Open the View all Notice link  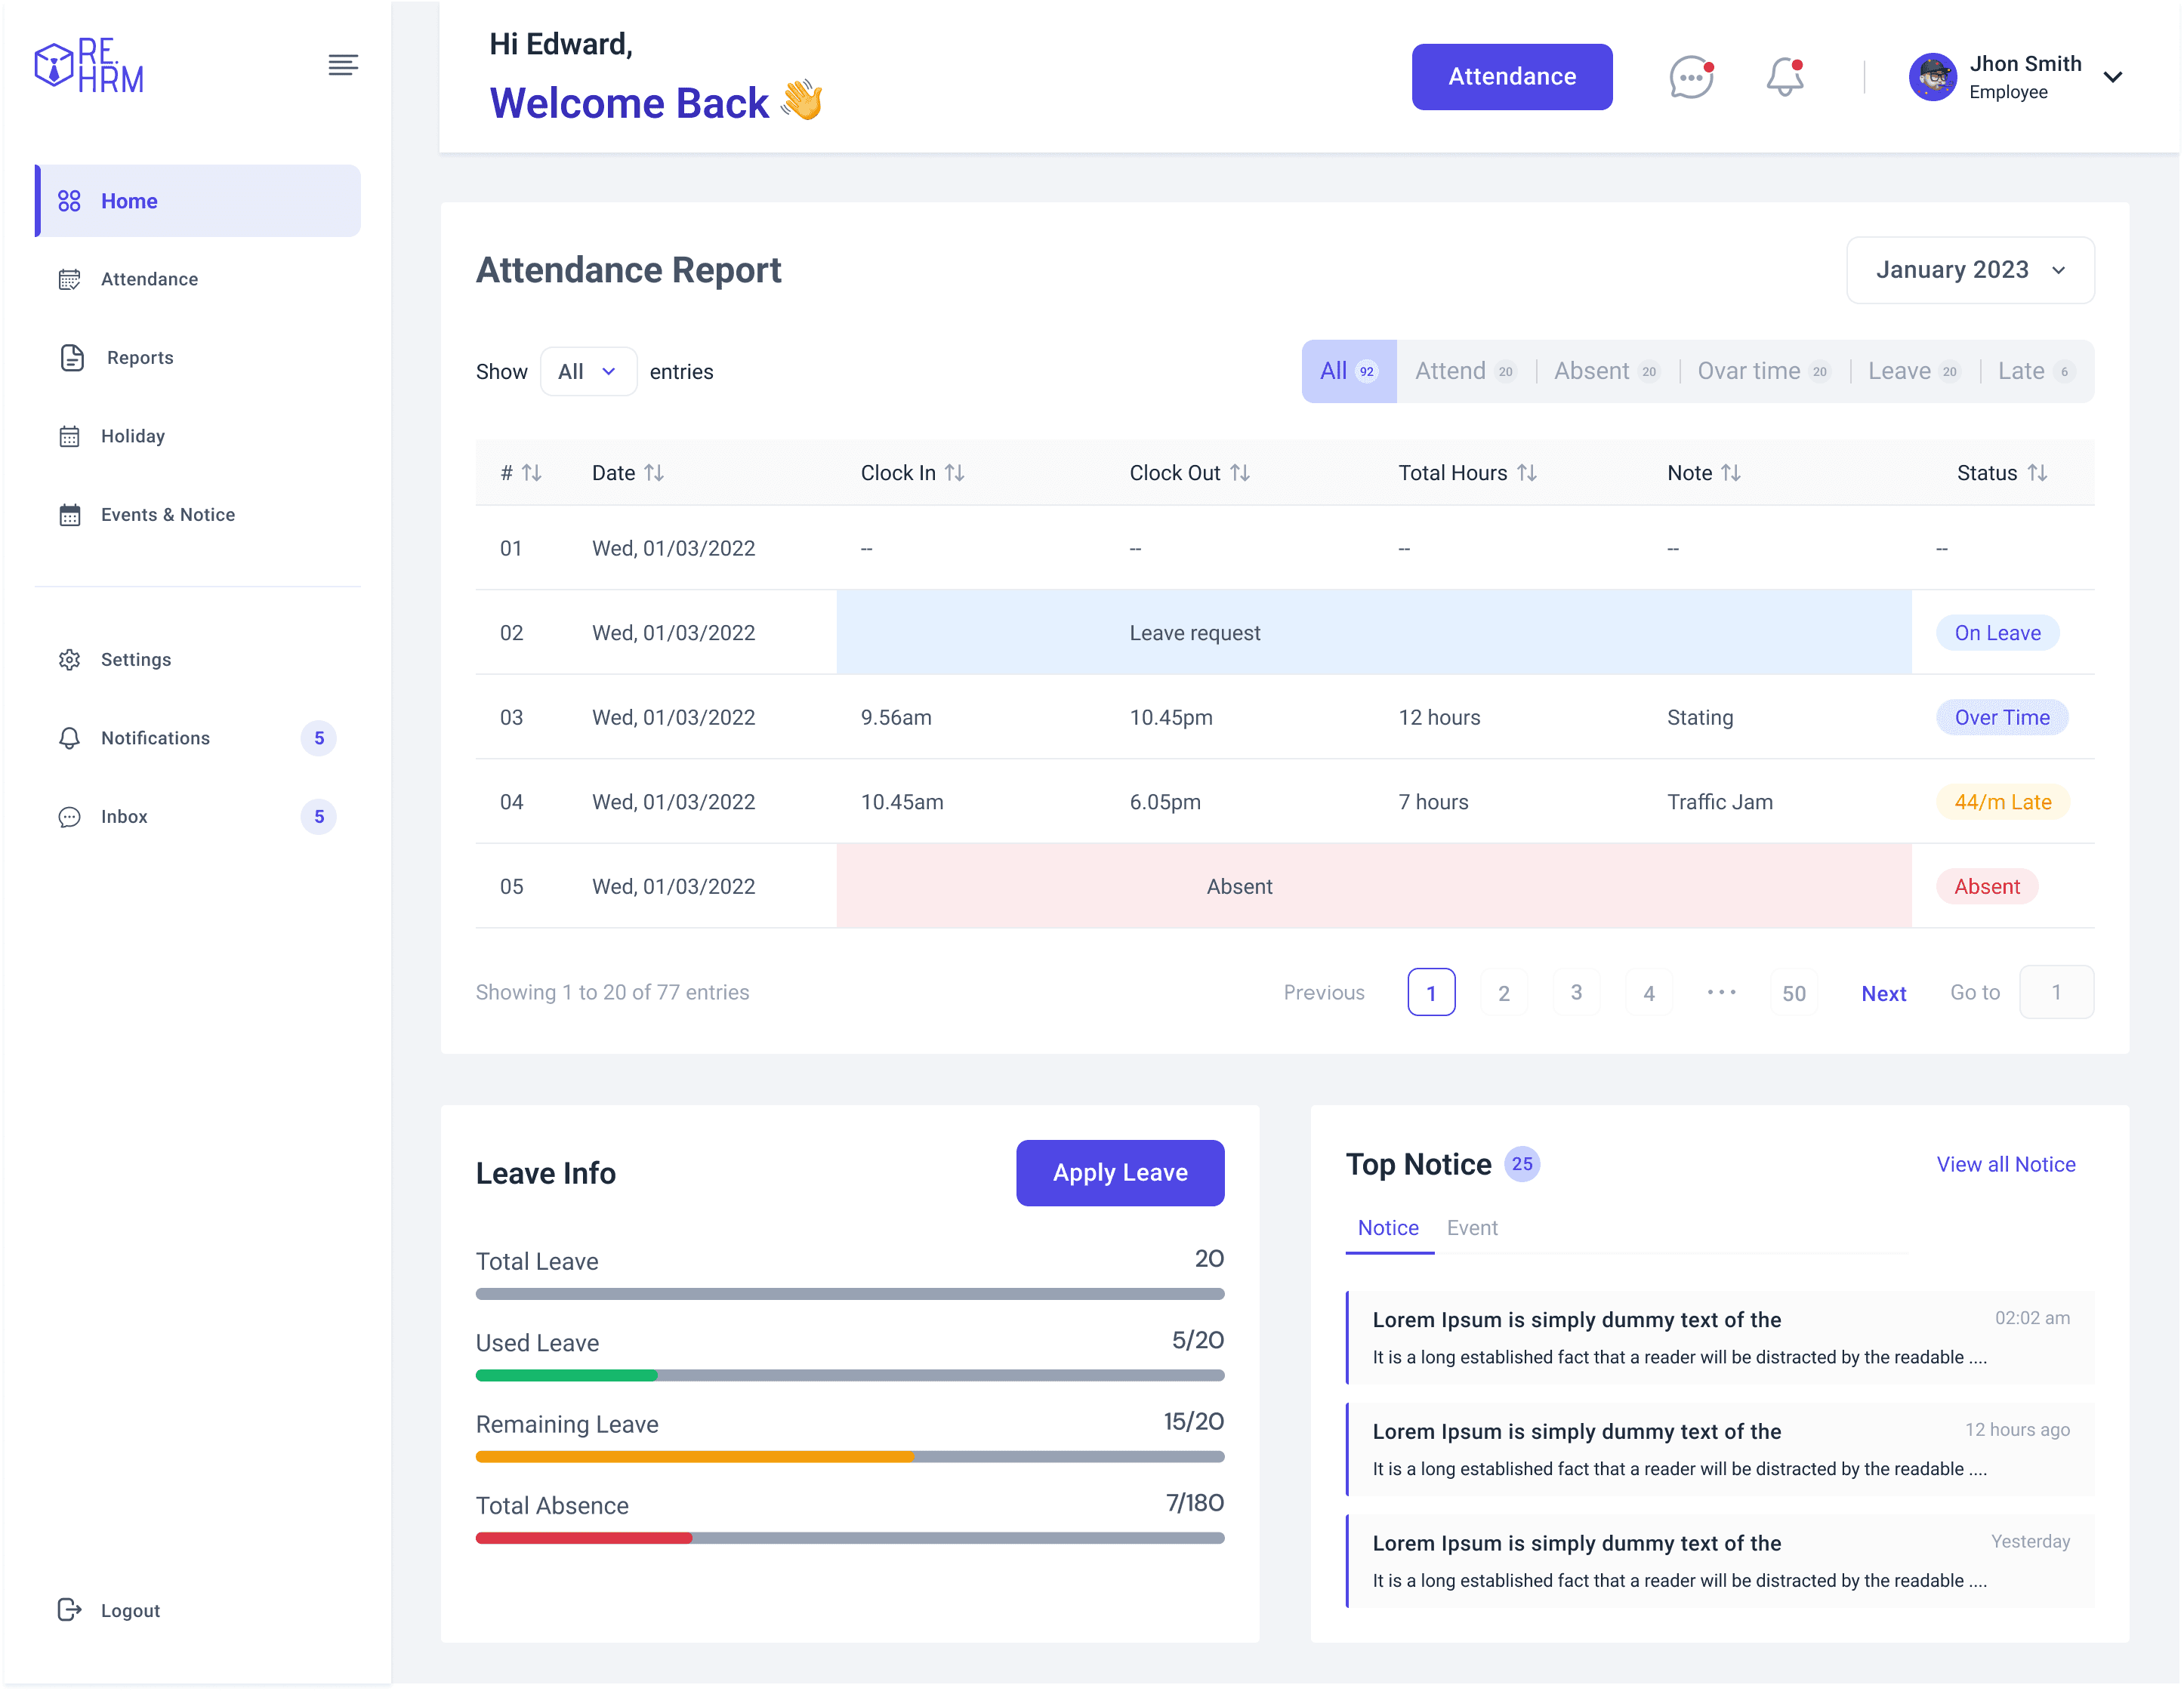(2006, 1164)
